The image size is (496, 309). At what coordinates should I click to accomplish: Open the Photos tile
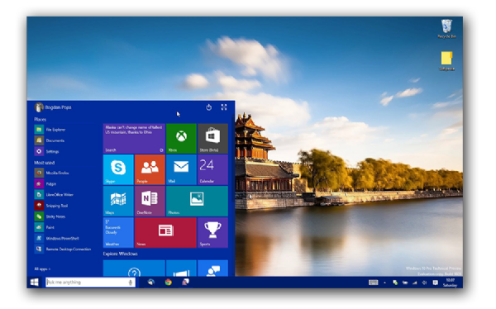(x=197, y=201)
